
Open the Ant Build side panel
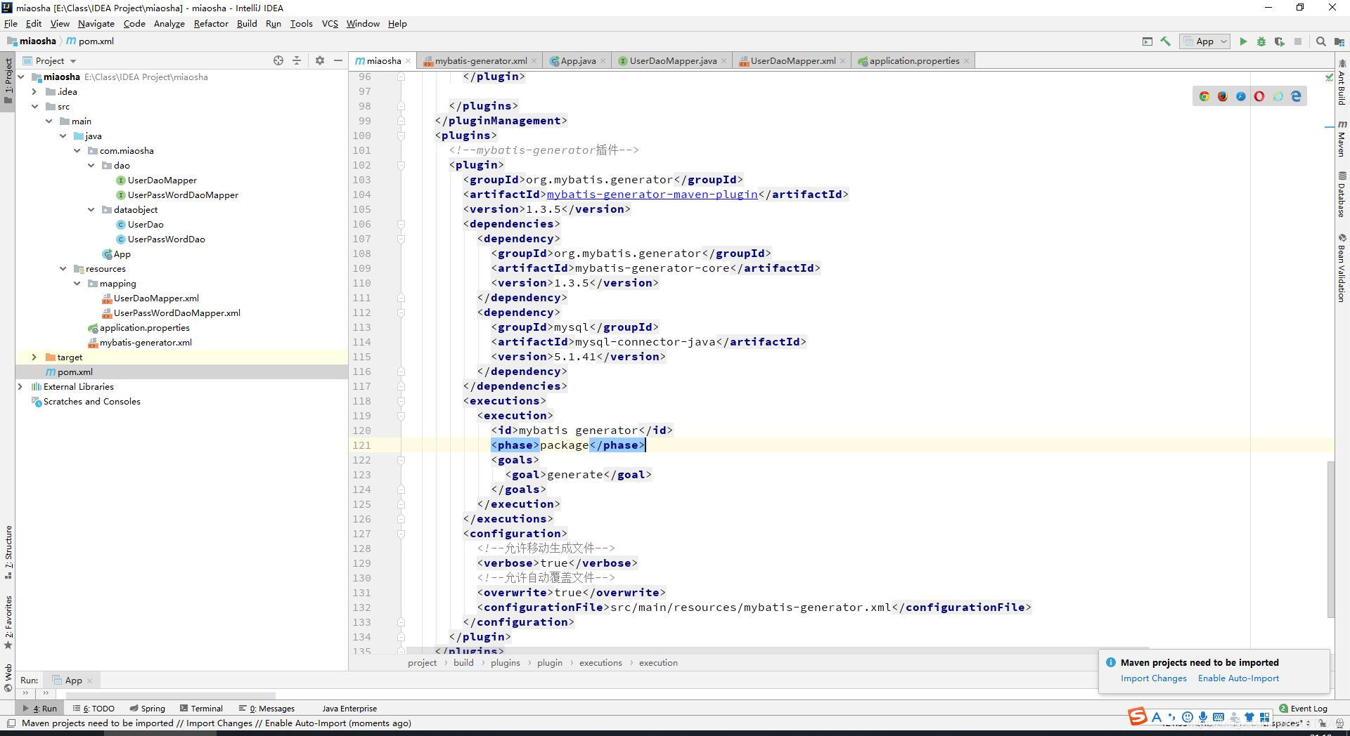coord(1342,84)
